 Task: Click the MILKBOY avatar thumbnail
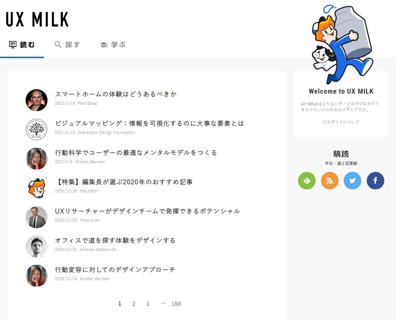point(37,188)
